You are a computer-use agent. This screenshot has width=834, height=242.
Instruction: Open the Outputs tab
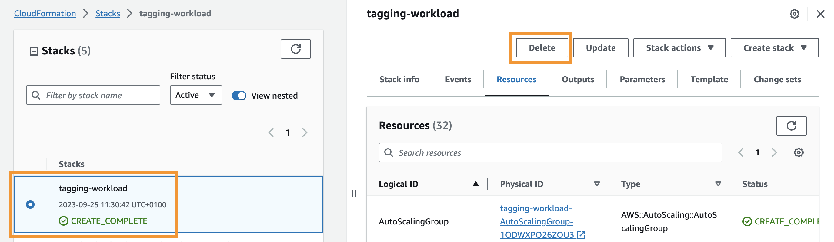[x=578, y=80]
